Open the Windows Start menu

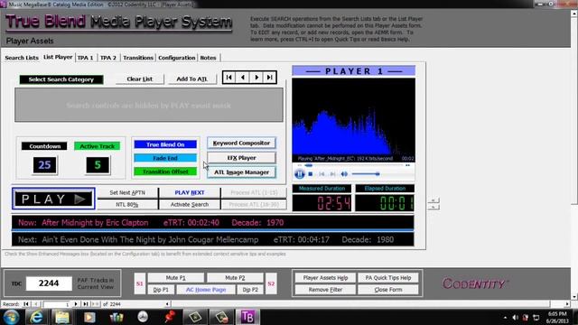pos(12,317)
